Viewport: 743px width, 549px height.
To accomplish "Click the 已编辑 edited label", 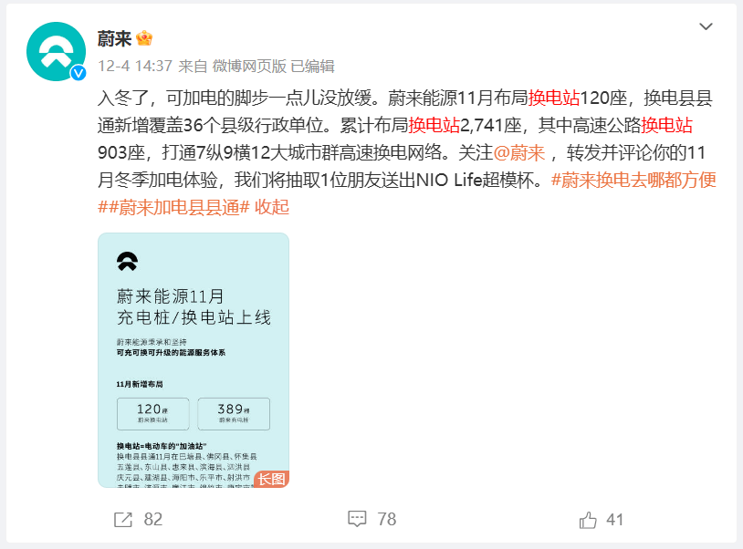I will [312, 66].
